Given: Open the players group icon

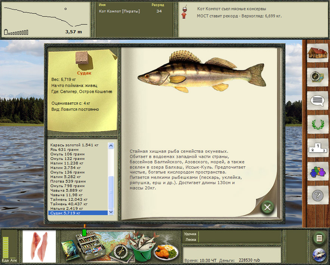Looking at the screenshot, I should (x=317, y=172).
